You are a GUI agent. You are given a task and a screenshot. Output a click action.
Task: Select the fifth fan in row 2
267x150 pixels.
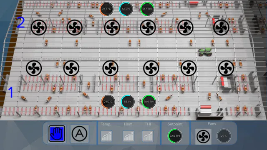point(185,27)
